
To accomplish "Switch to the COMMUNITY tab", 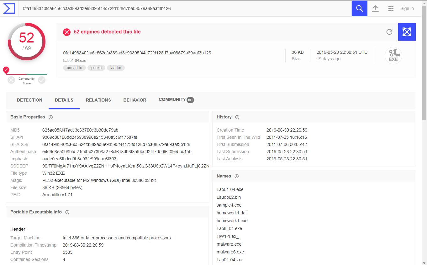I will (176, 100).
